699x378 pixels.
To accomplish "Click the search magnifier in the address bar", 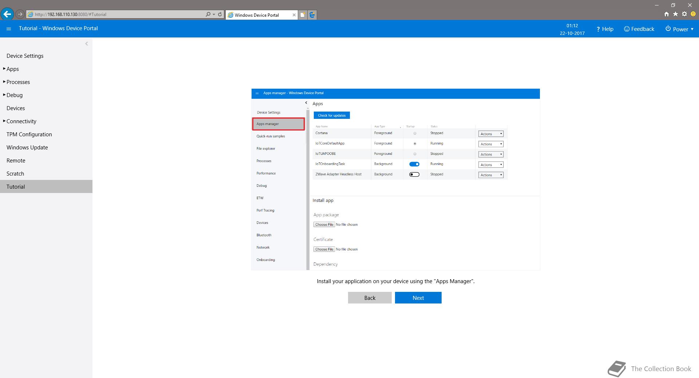I will (208, 15).
